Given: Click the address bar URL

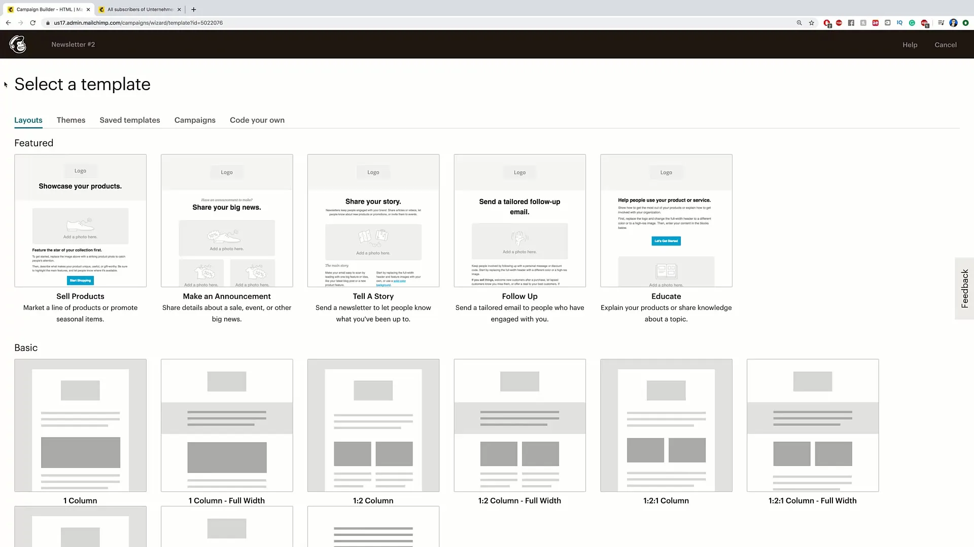Looking at the screenshot, I should tap(138, 23).
